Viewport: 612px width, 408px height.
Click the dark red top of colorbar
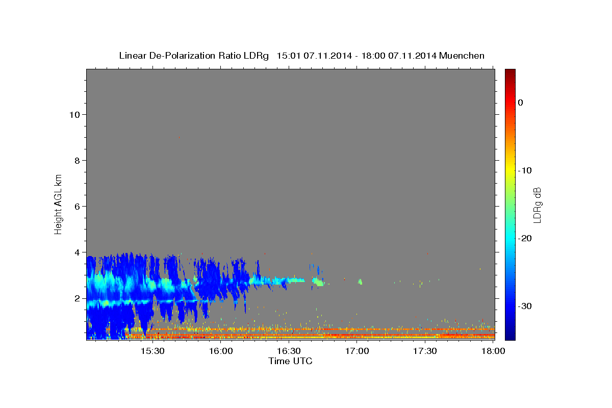[510, 73]
